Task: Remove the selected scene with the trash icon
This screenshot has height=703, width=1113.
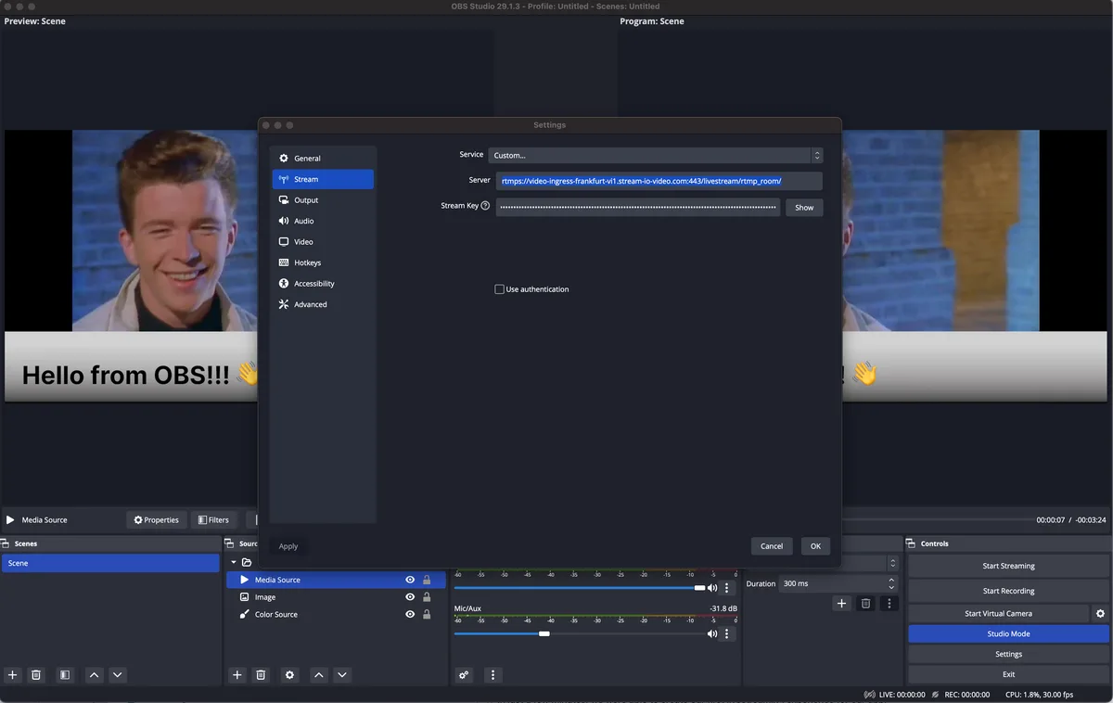Action: click(x=36, y=675)
